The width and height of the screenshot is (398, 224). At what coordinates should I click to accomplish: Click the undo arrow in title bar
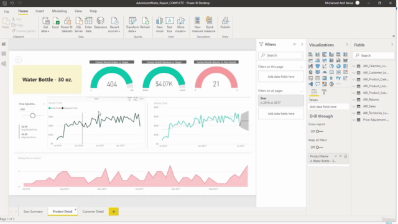coord(12,3)
